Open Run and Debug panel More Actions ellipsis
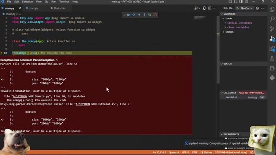Screen dimensions: 276x155 click(x=263, y=8)
